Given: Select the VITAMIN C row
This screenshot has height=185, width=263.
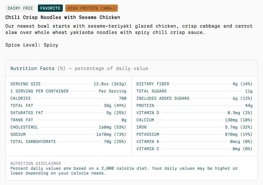Looking at the screenshot, I should (194, 149).
